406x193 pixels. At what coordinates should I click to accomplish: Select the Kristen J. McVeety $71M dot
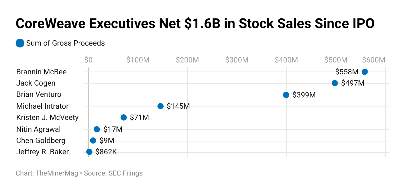click(124, 117)
